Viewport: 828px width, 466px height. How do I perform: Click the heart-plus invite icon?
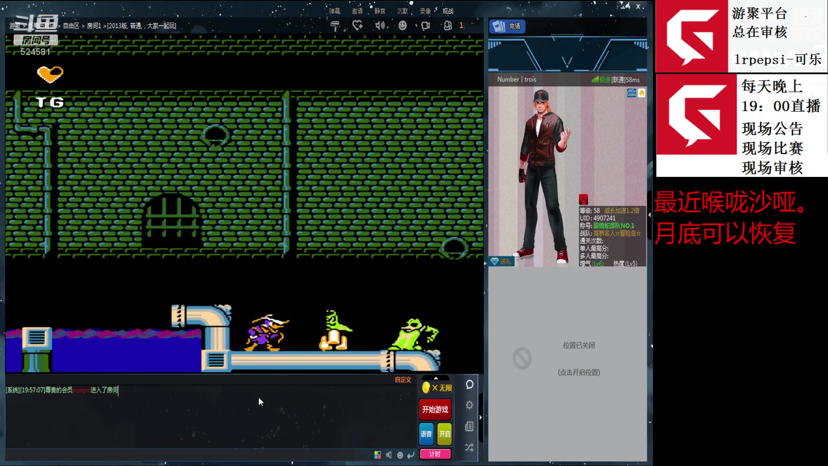pyautogui.click(x=357, y=25)
